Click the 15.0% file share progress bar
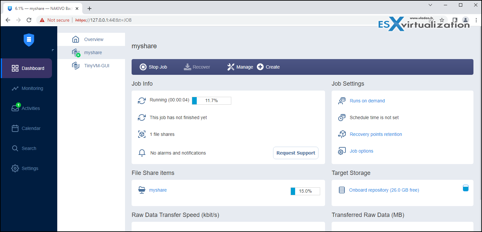This screenshot has height=232, width=482. click(305, 191)
